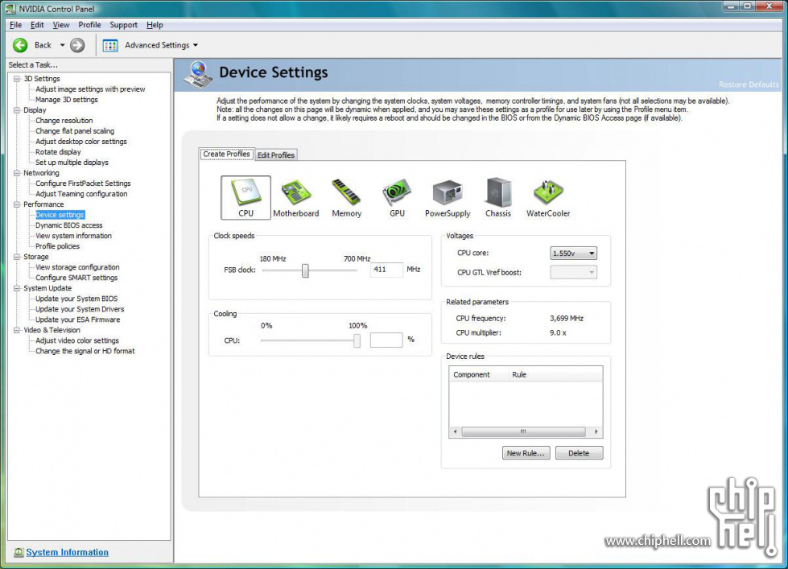Open the System Information link

68,552
